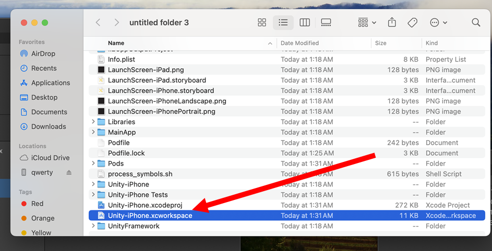Click the MainApp folder icon
492x251 pixels.
pyautogui.click(x=101, y=132)
